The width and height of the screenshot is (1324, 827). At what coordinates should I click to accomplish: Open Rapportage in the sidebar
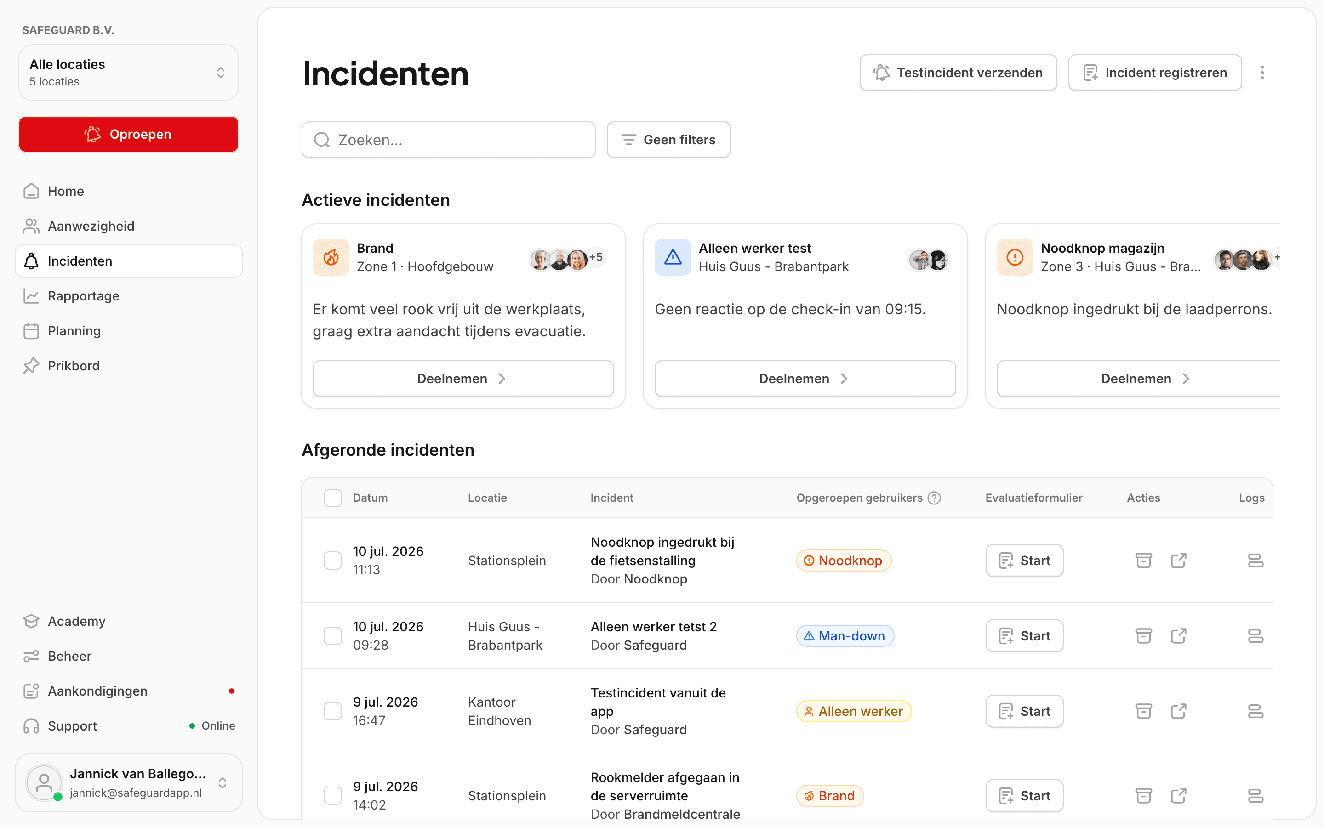[129, 296]
